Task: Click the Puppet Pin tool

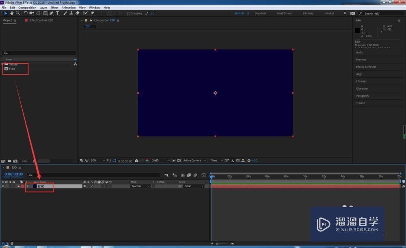Action: pos(93,13)
